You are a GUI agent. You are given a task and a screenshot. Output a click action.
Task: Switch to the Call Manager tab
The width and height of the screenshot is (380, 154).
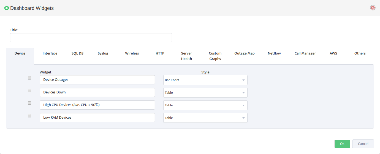pyautogui.click(x=305, y=53)
